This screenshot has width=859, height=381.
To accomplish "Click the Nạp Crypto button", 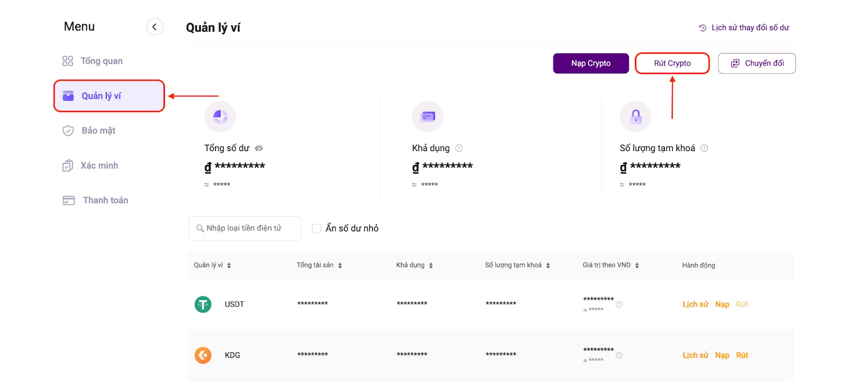I will point(591,63).
